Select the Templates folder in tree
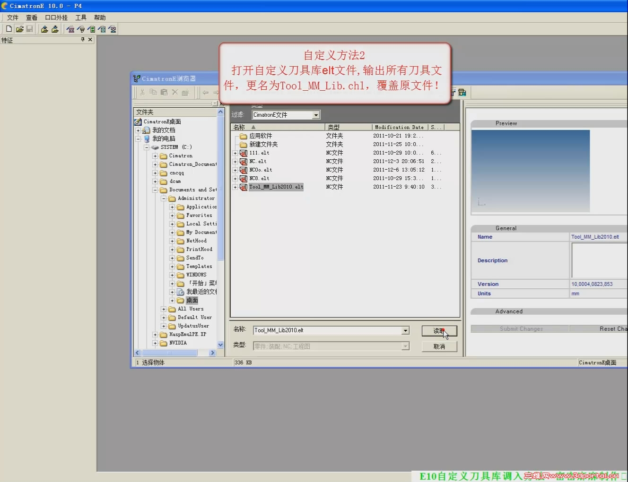The width and height of the screenshot is (628, 482). 199,267
